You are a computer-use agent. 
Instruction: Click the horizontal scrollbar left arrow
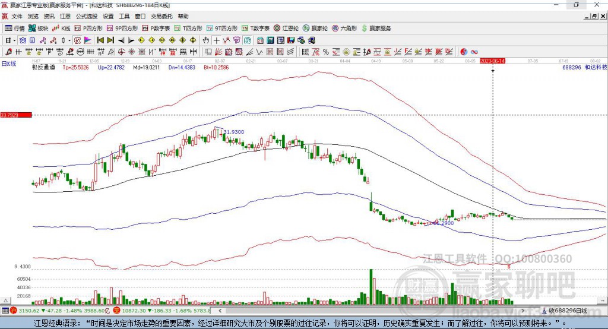[220, 311]
